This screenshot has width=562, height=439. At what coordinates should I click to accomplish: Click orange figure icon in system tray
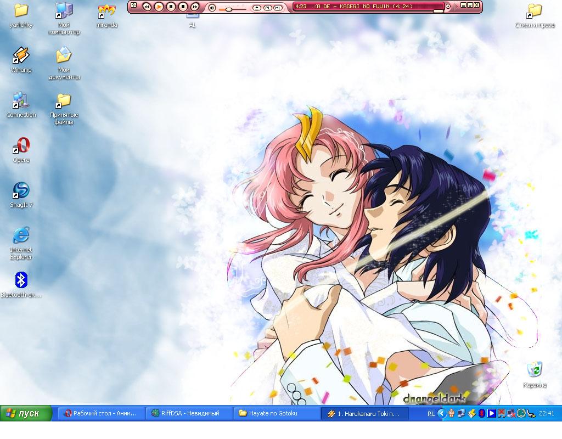(x=452, y=413)
